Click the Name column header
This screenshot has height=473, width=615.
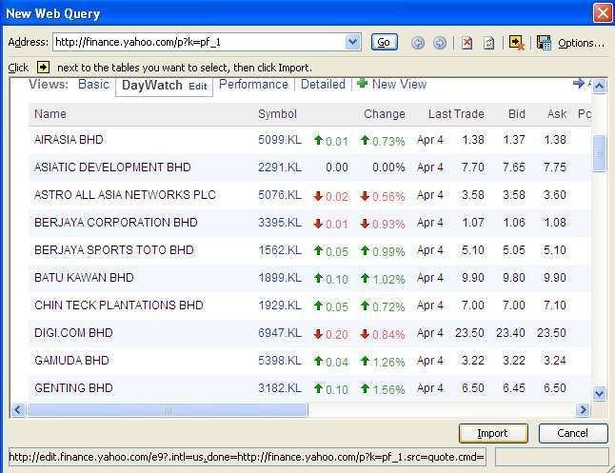[50, 114]
